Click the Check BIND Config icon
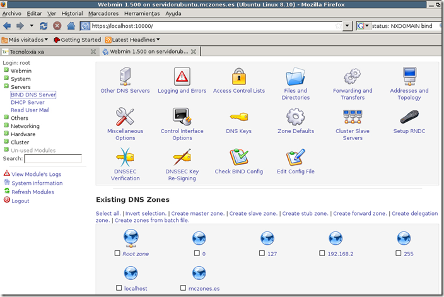Image resolution: width=444 pixels, height=297 pixels. click(238, 157)
